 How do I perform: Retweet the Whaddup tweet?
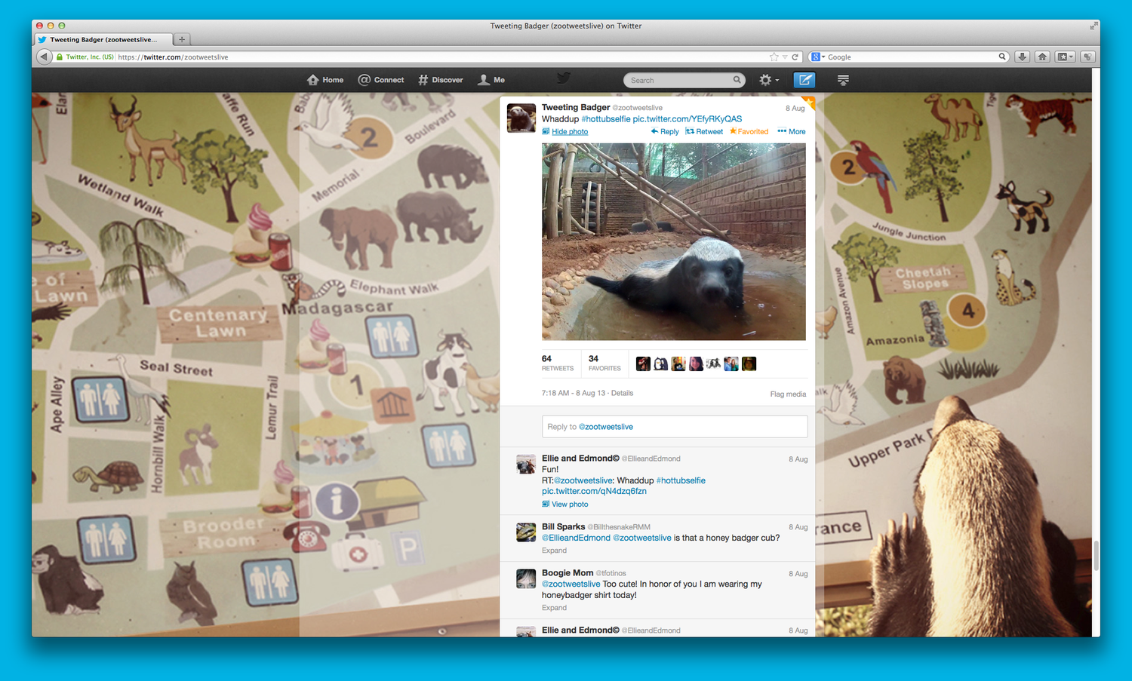(x=704, y=132)
